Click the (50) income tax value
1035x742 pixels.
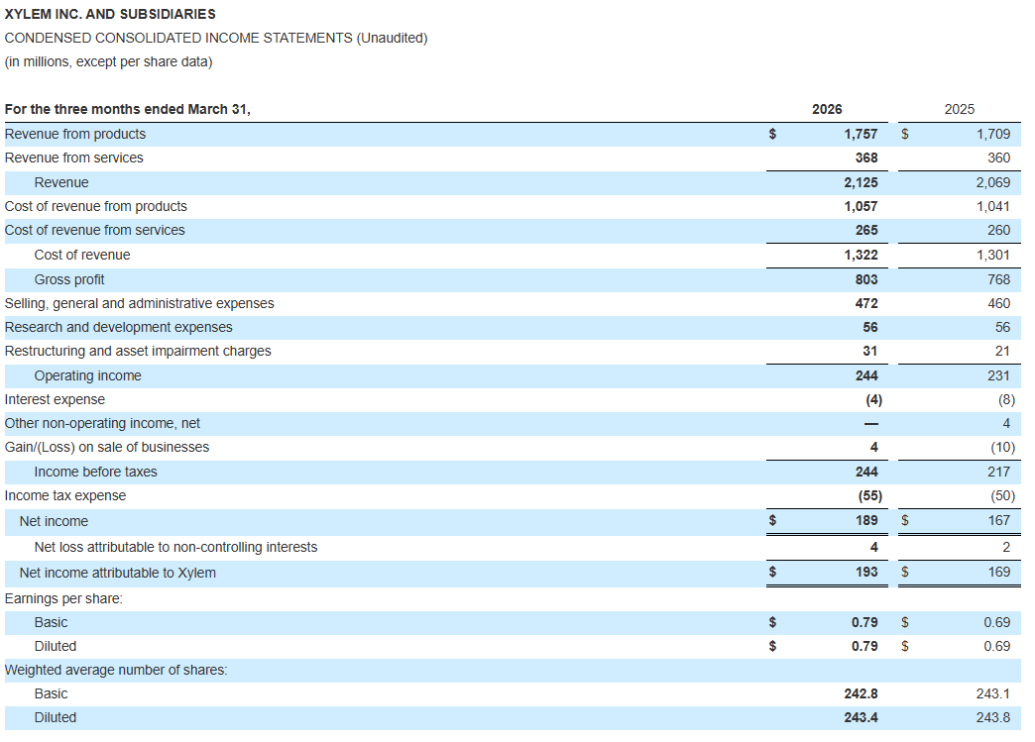(1002, 496)
